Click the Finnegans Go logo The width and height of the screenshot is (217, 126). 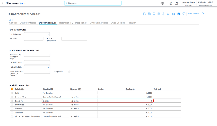[14, 3]
